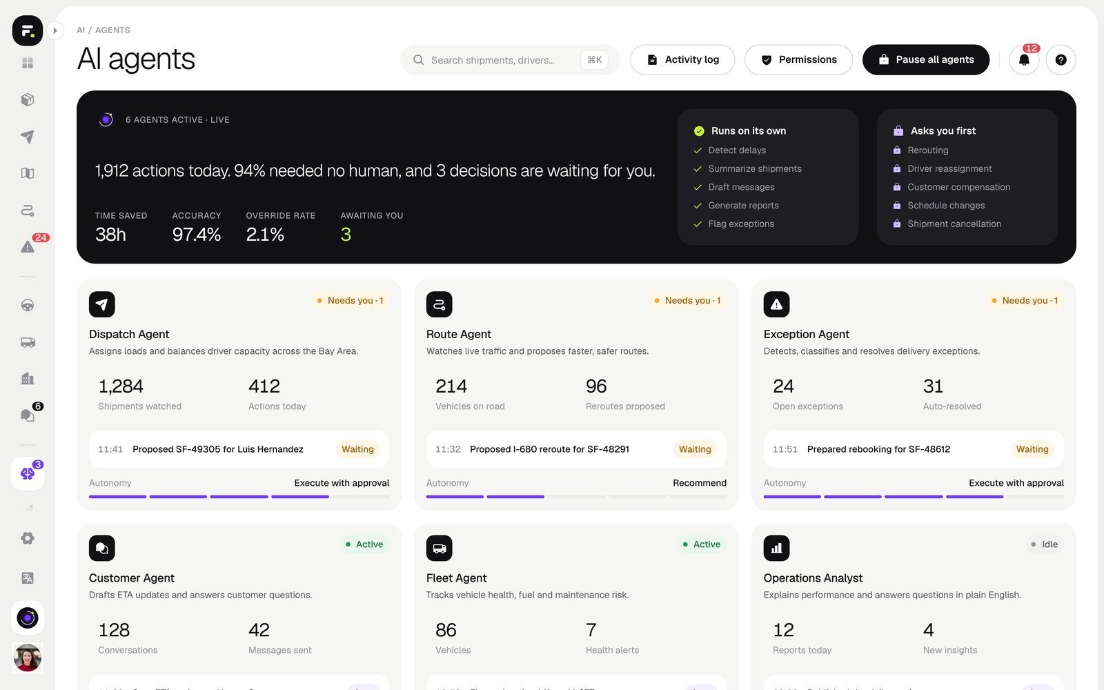Click the Awaiting you count 3
The width and height of the screenshot is (1104, 690).
pos(346,235)
